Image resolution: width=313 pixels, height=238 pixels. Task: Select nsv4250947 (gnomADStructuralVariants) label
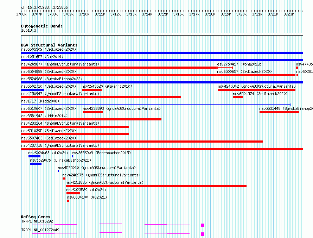click(x=60, y=94)
